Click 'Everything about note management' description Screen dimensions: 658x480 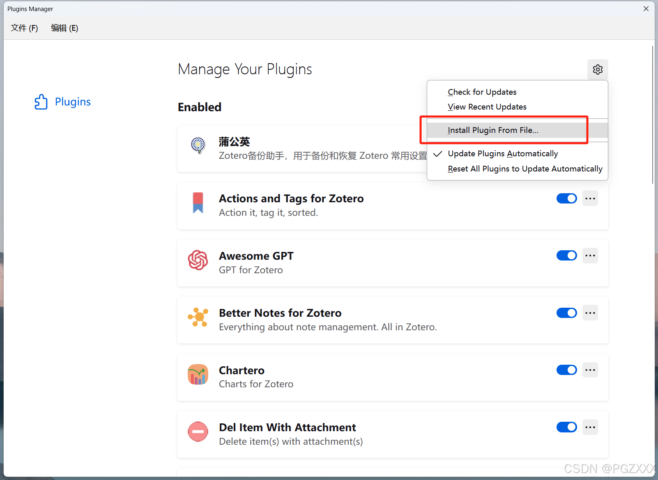(328, 327)
